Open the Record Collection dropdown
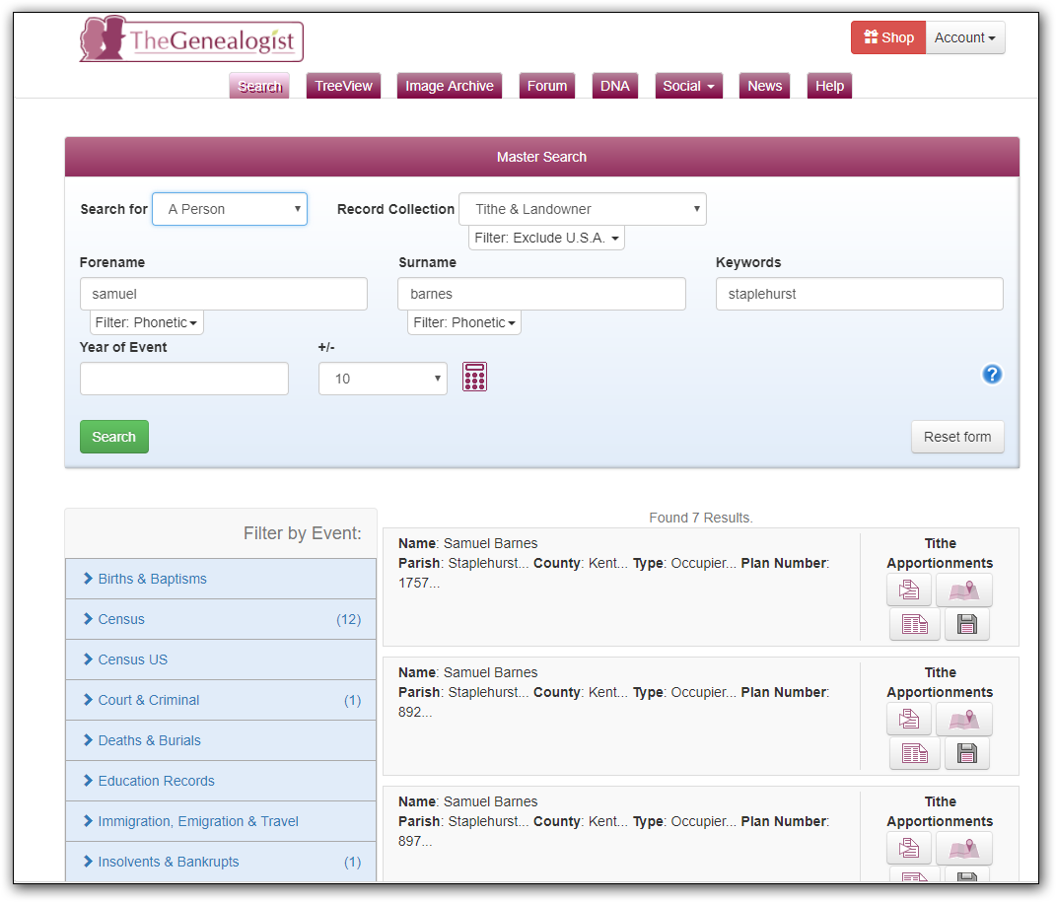Screen dimensions: 1056x902 tap(583, 209)
